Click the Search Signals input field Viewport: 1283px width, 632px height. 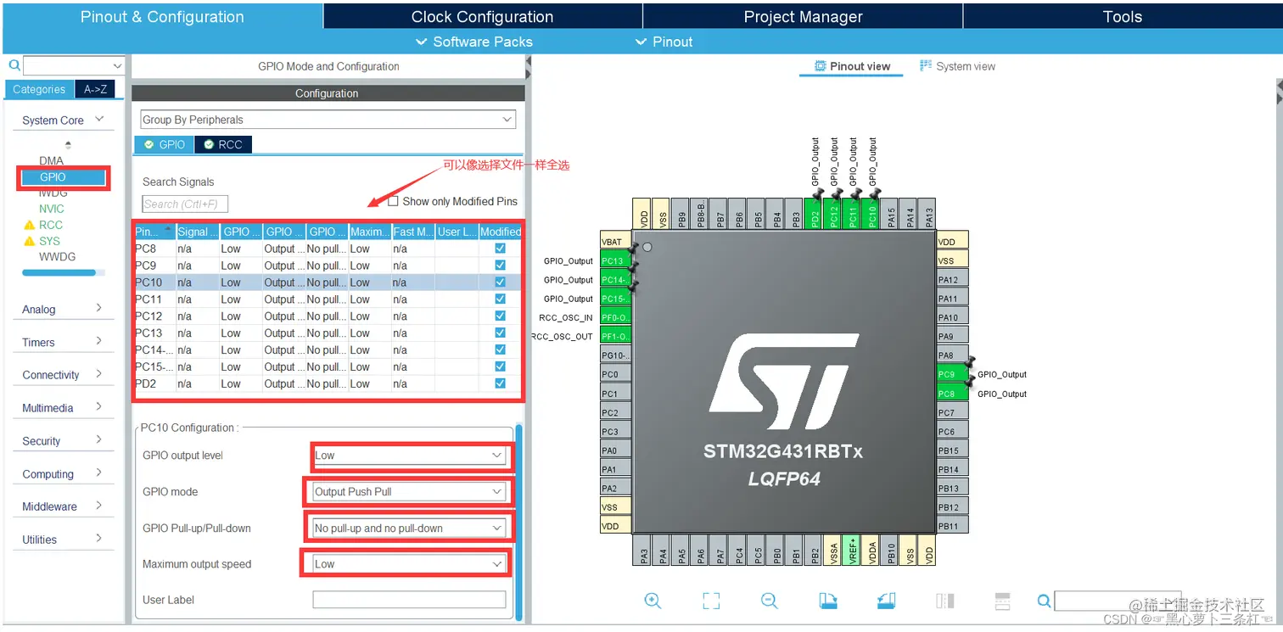[185, 204]
